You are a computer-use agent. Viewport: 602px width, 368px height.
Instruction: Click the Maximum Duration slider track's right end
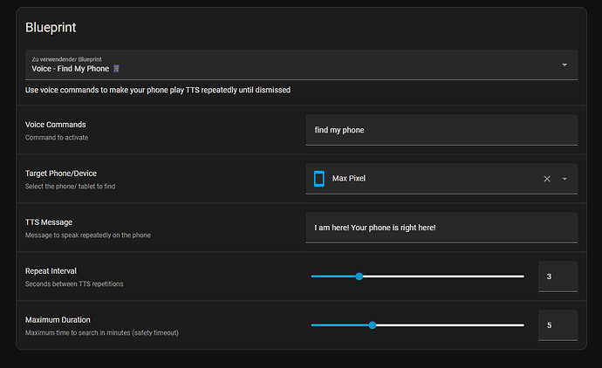522,325
